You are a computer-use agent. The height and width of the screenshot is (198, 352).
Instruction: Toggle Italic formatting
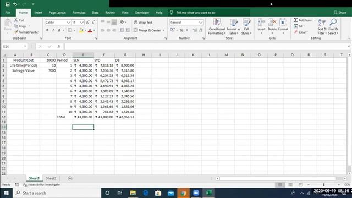click(53, 30)
